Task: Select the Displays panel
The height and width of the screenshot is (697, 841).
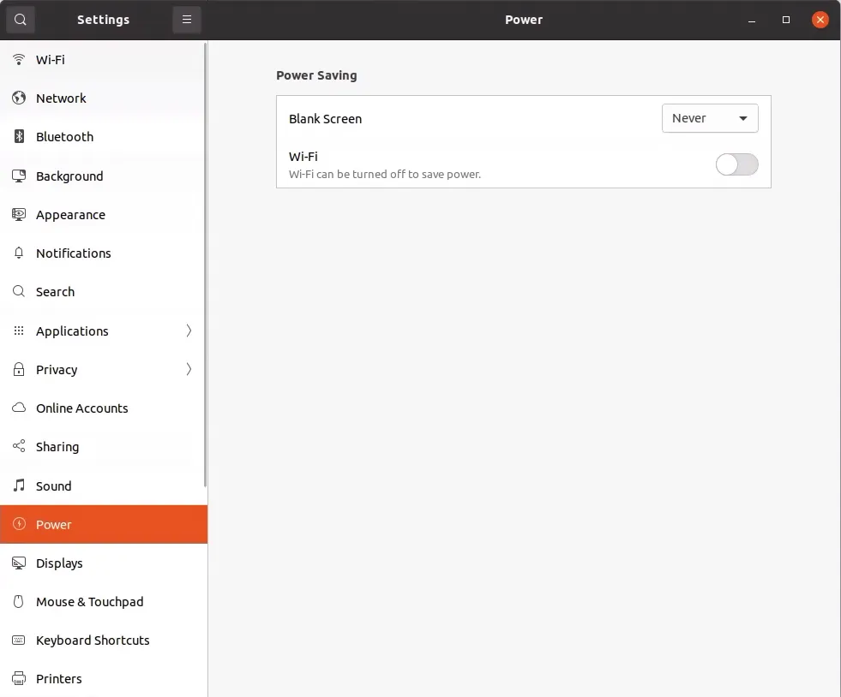Action: [x=104, y=563]
